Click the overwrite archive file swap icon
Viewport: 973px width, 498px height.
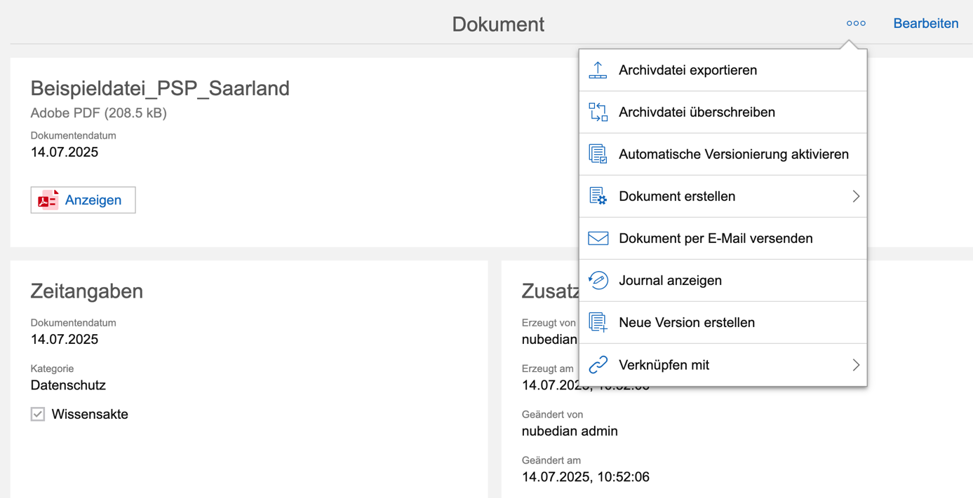[598, 112]
